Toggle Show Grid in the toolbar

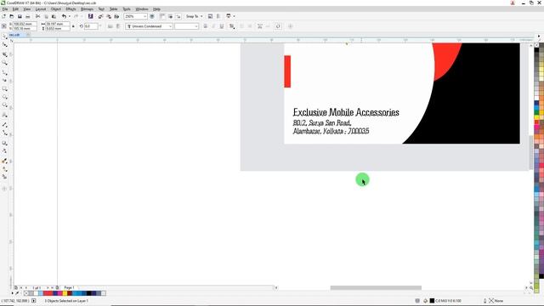tap(170, 16)
